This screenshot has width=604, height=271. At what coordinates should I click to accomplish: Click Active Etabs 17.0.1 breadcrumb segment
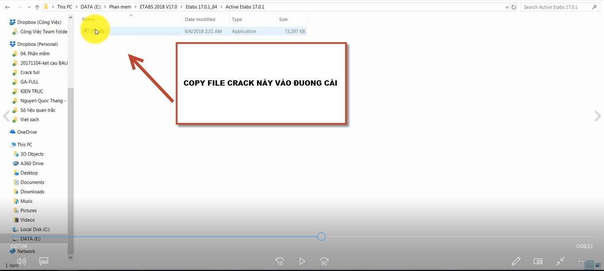tap(245, 7)
